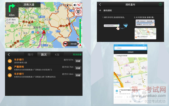Switch to the K友 tab
Viewport: 169px width, 106px height.
[57, 55]
